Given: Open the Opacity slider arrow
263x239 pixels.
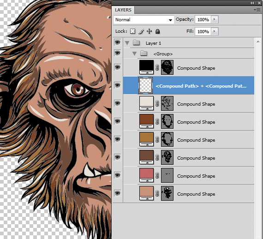Looking at the screenshot, I should (215, 20).
